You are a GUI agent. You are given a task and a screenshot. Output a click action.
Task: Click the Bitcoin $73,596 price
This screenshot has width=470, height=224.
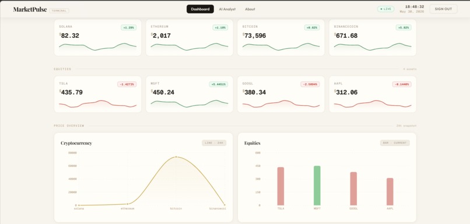click(254, 35)
